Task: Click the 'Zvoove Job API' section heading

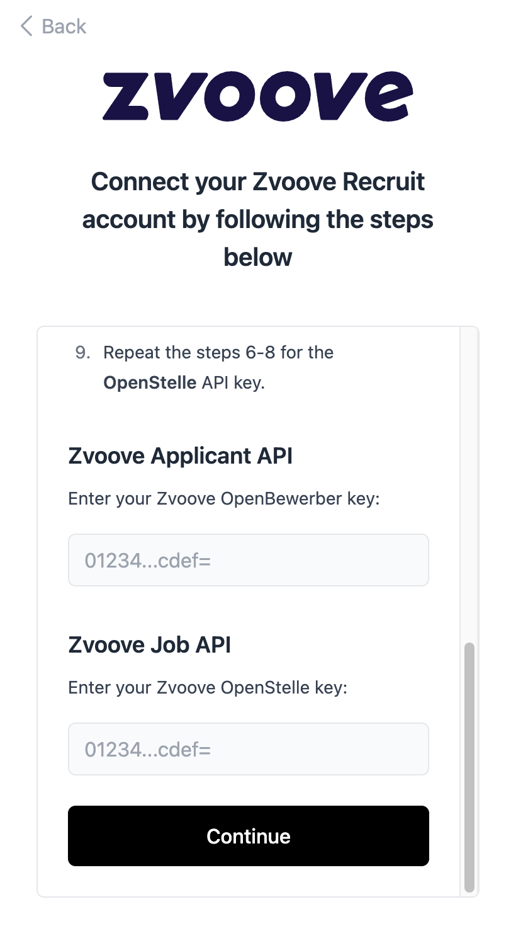Action: [x=149, y=644]
